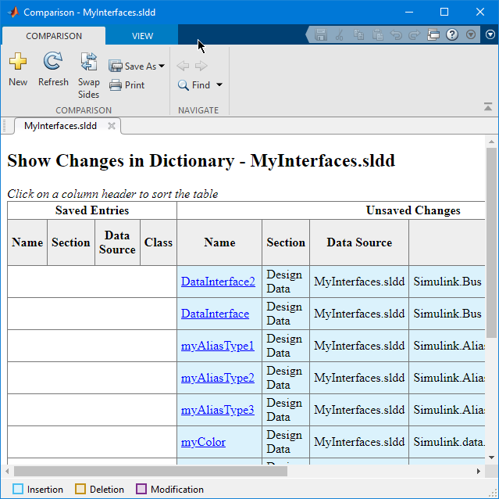Image resolution: width=499 pixels, height=499 pixels.
Task: Sort by unsaved Data Source column header
Action: (358, 242)
